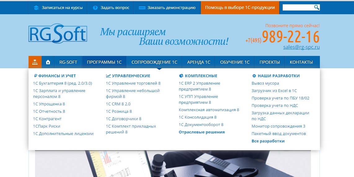354x177 pixels.
Task: Click the sales@rg-spc.ru email link
Action: pos(301,47)
